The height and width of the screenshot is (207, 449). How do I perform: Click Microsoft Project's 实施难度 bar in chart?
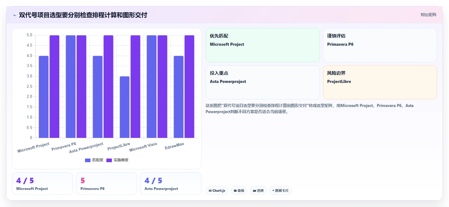coord(54,87)
